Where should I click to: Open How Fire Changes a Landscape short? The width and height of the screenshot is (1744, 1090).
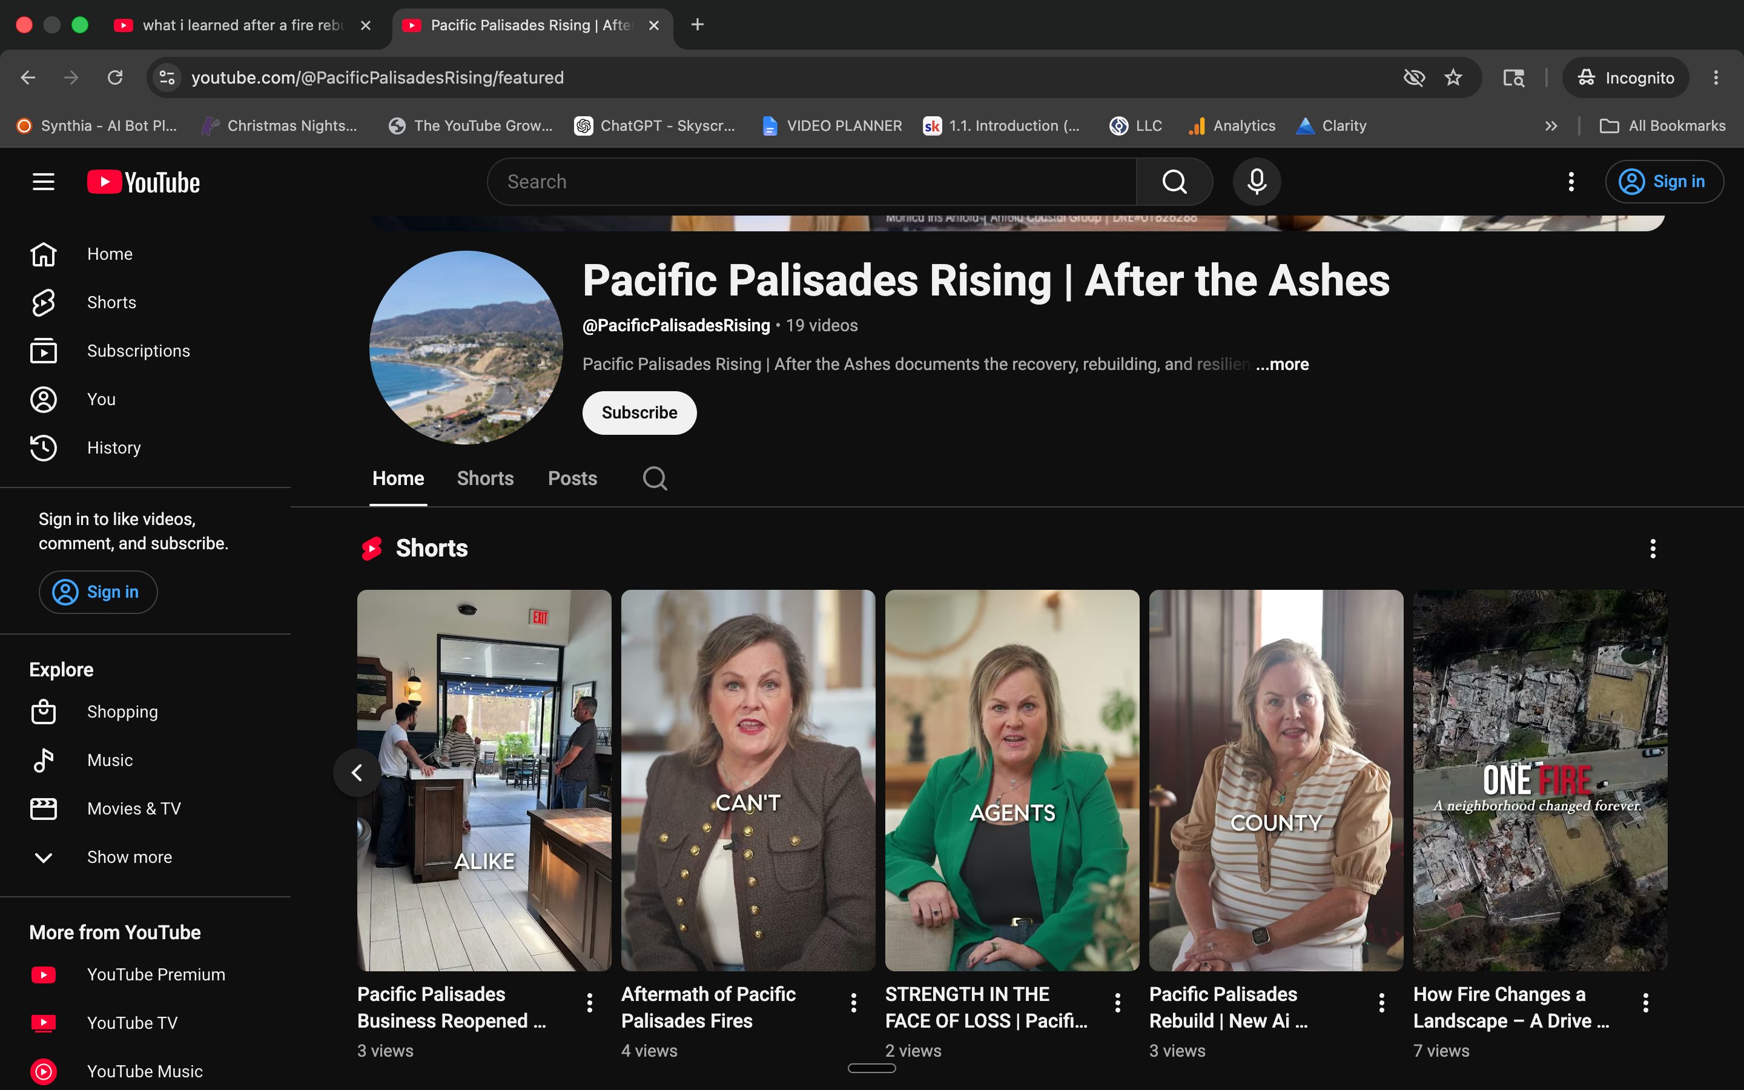coord(1540,781)
